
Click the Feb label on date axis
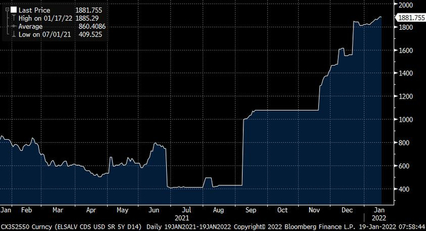pos(26,210)
